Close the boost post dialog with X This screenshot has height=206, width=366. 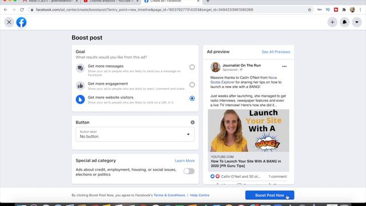(9, 22)
